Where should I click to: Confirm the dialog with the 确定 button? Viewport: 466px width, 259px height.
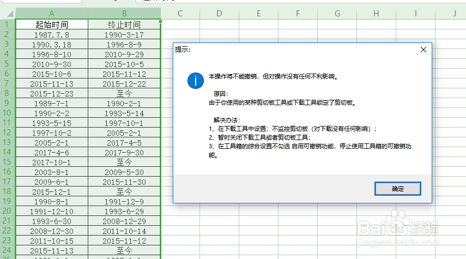point(398,189)
